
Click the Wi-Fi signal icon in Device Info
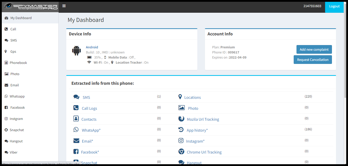pyautogui.click(x=89, y=62)
